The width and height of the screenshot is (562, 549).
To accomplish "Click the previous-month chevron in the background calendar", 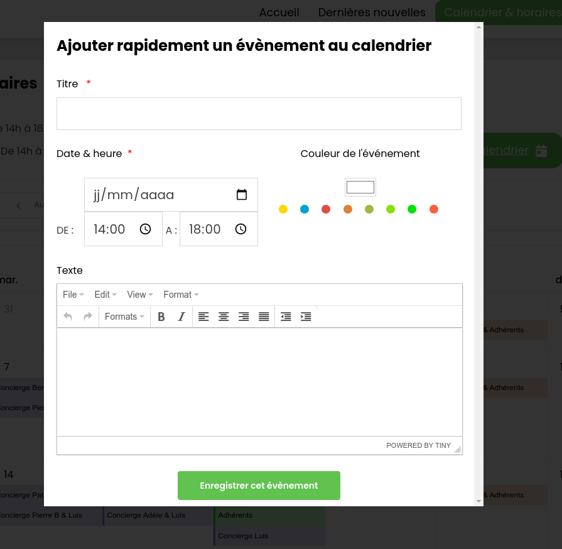I will pos(18,205).
